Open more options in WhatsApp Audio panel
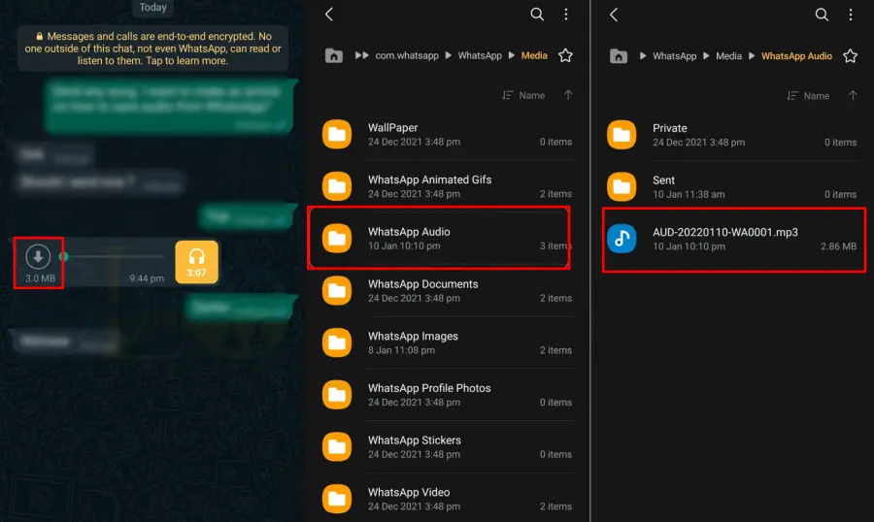This screenshot has width=874, height=522. 851,15
